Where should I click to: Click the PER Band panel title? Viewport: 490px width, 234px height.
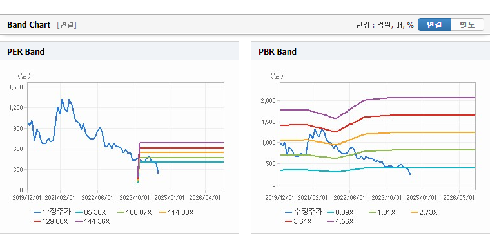[x=26, y=51]
